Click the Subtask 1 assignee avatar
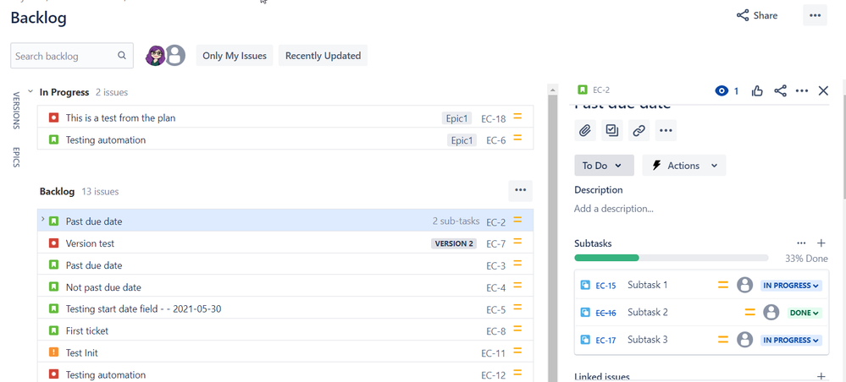 pyautogui.click(x=744, y=285)
